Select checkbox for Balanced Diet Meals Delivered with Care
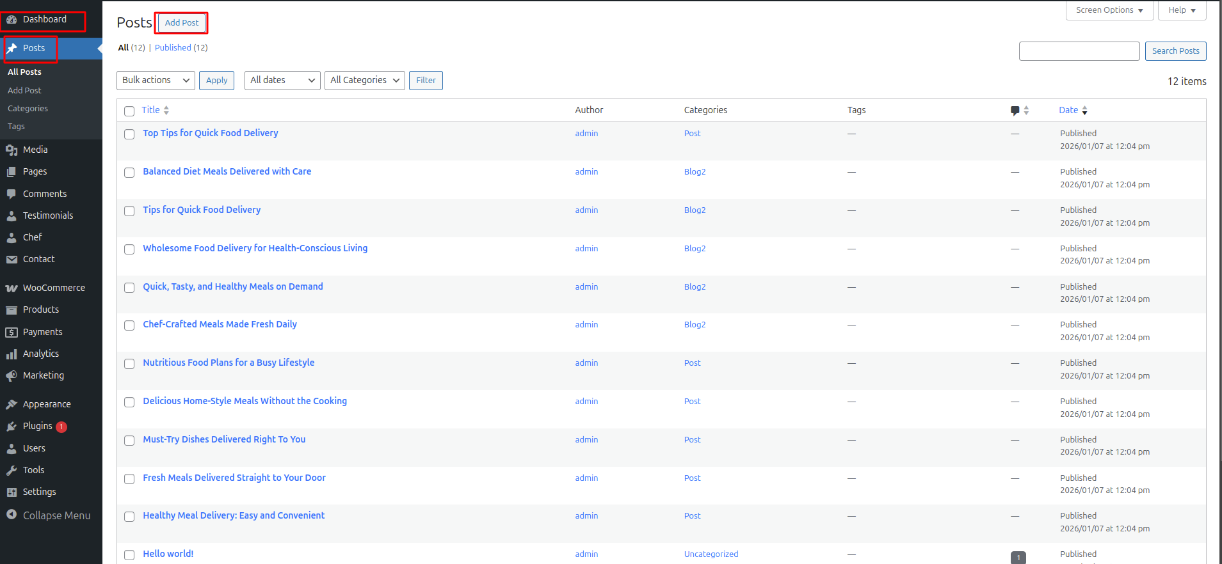Image resolution: width=1222 pixels, height=564 pixels. pyautogui.click(x=129, y=173)
